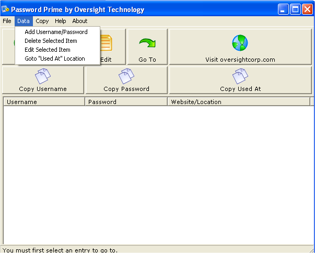Click the Copy Username label

pos(43,89)
